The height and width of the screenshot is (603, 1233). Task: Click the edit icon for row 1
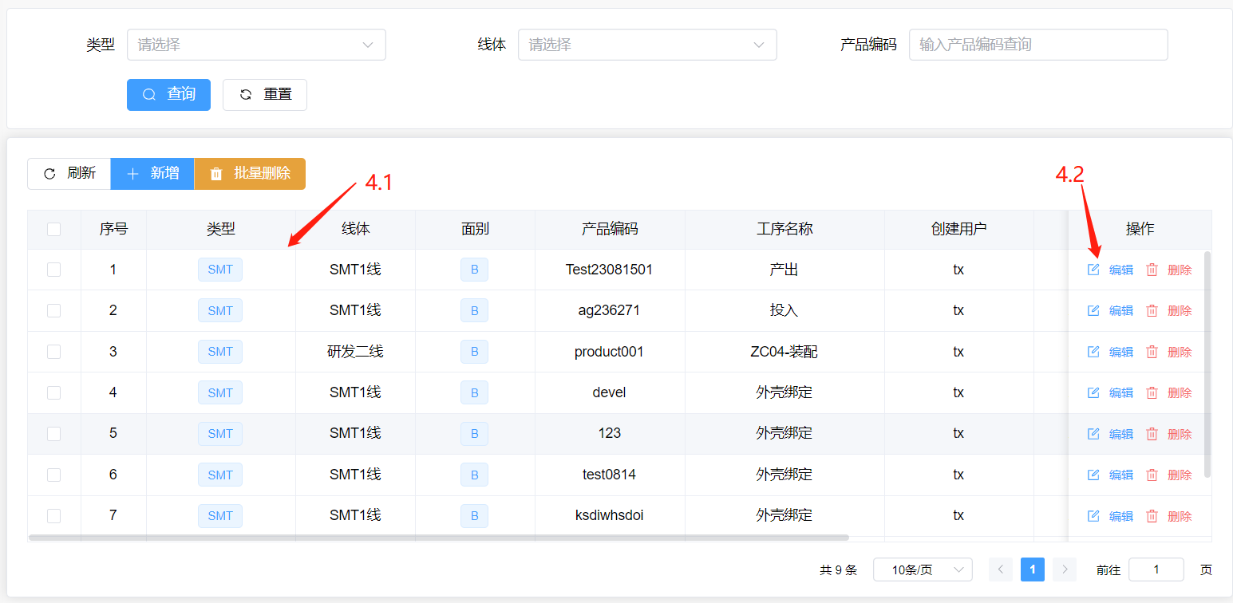[1093, 270]
